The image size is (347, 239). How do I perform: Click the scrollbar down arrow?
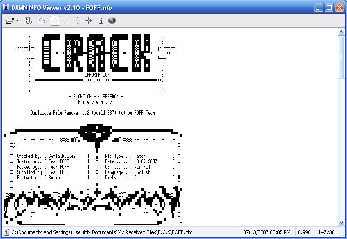[341, 222]
